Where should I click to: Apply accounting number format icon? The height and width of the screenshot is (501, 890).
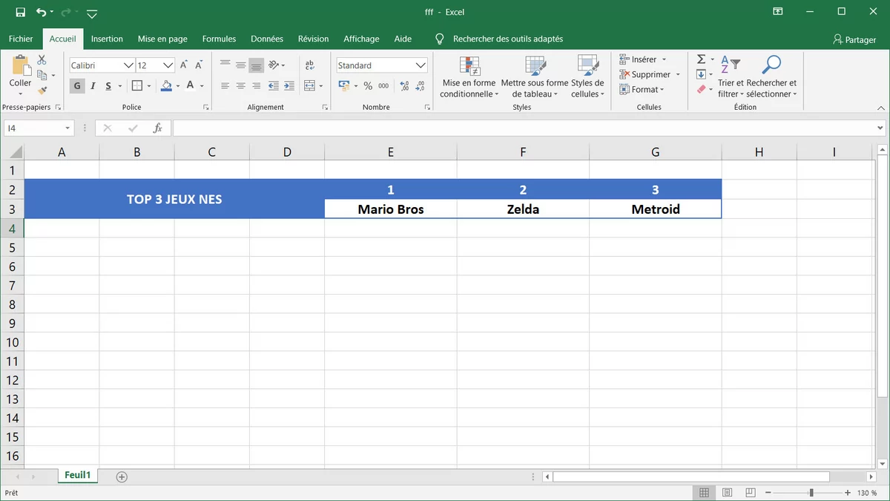pyautogui.click(x=344, y=86)
